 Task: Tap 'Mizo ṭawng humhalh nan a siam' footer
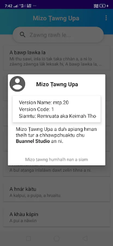pos(57,160)
